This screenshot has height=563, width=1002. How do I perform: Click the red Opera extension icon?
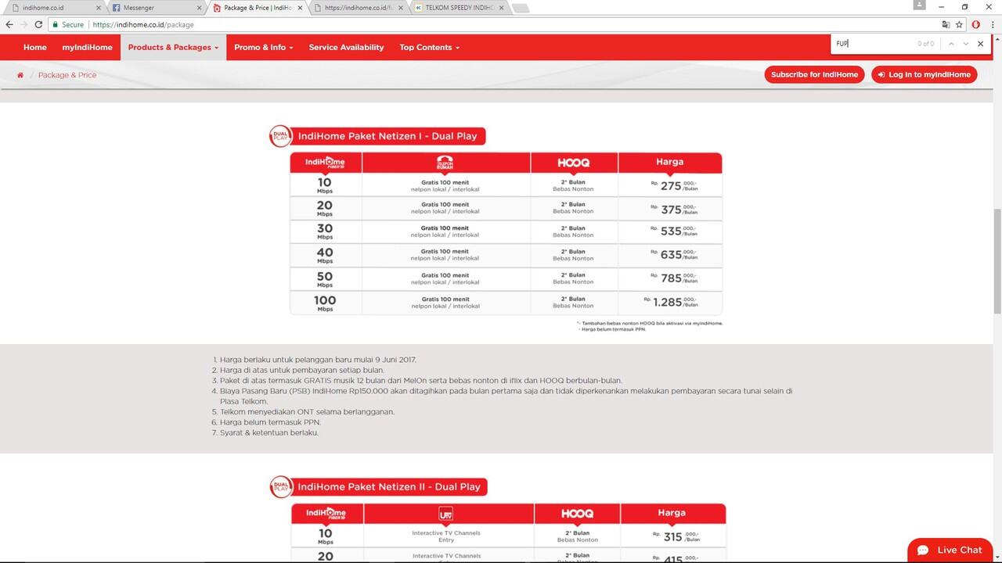click(976, 24)
